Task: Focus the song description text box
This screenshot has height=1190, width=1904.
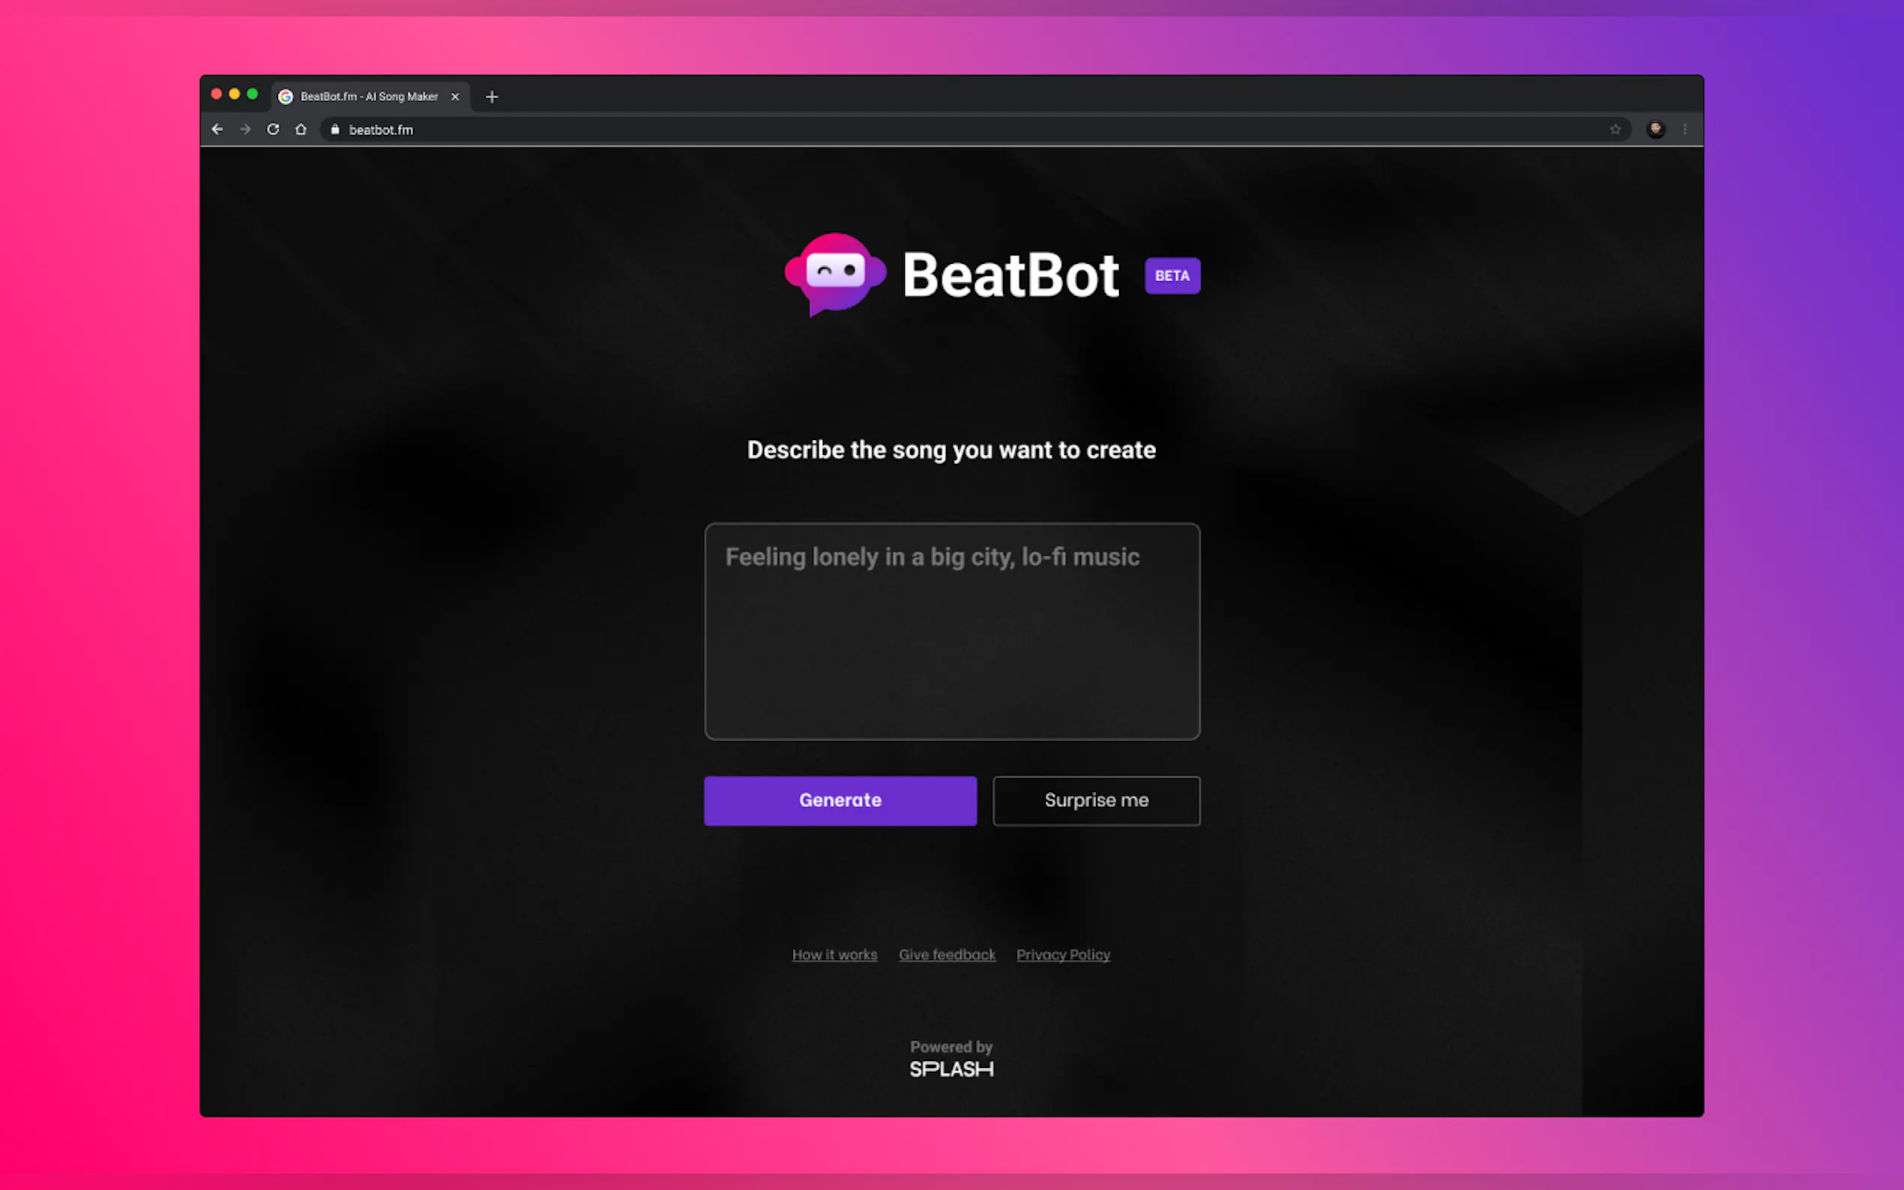Action: [953, 631]
